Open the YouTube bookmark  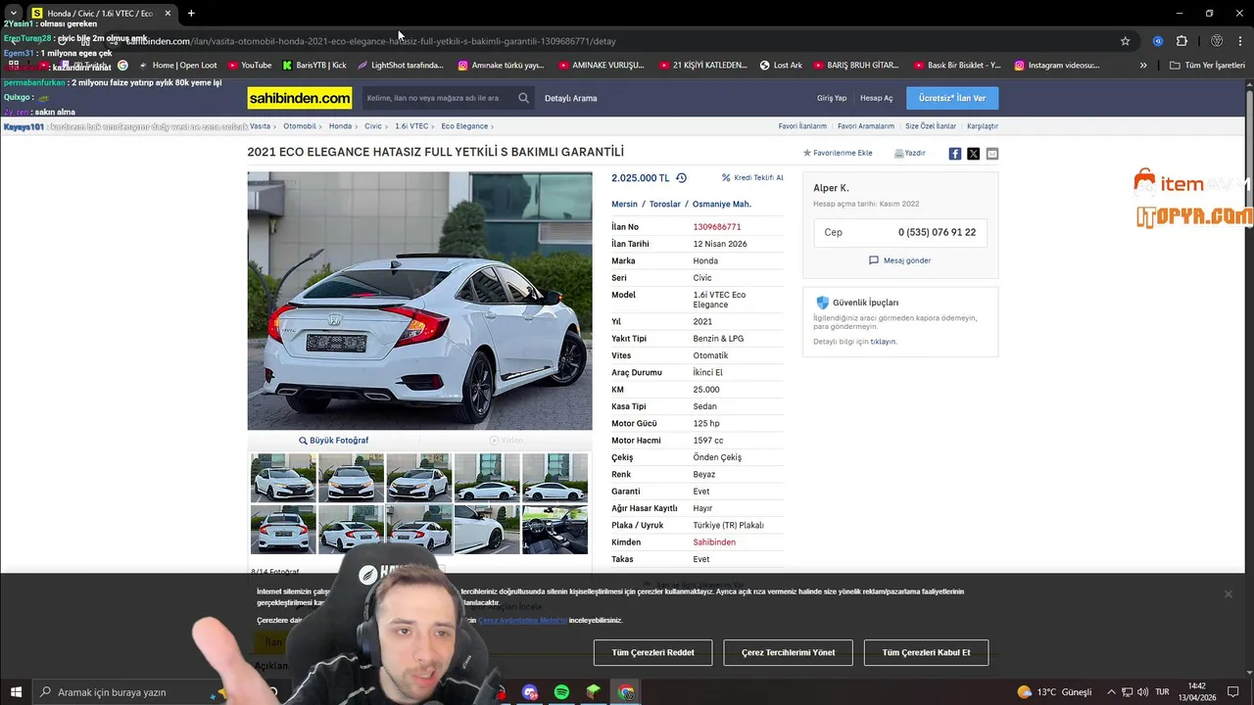tap(249, 66)
